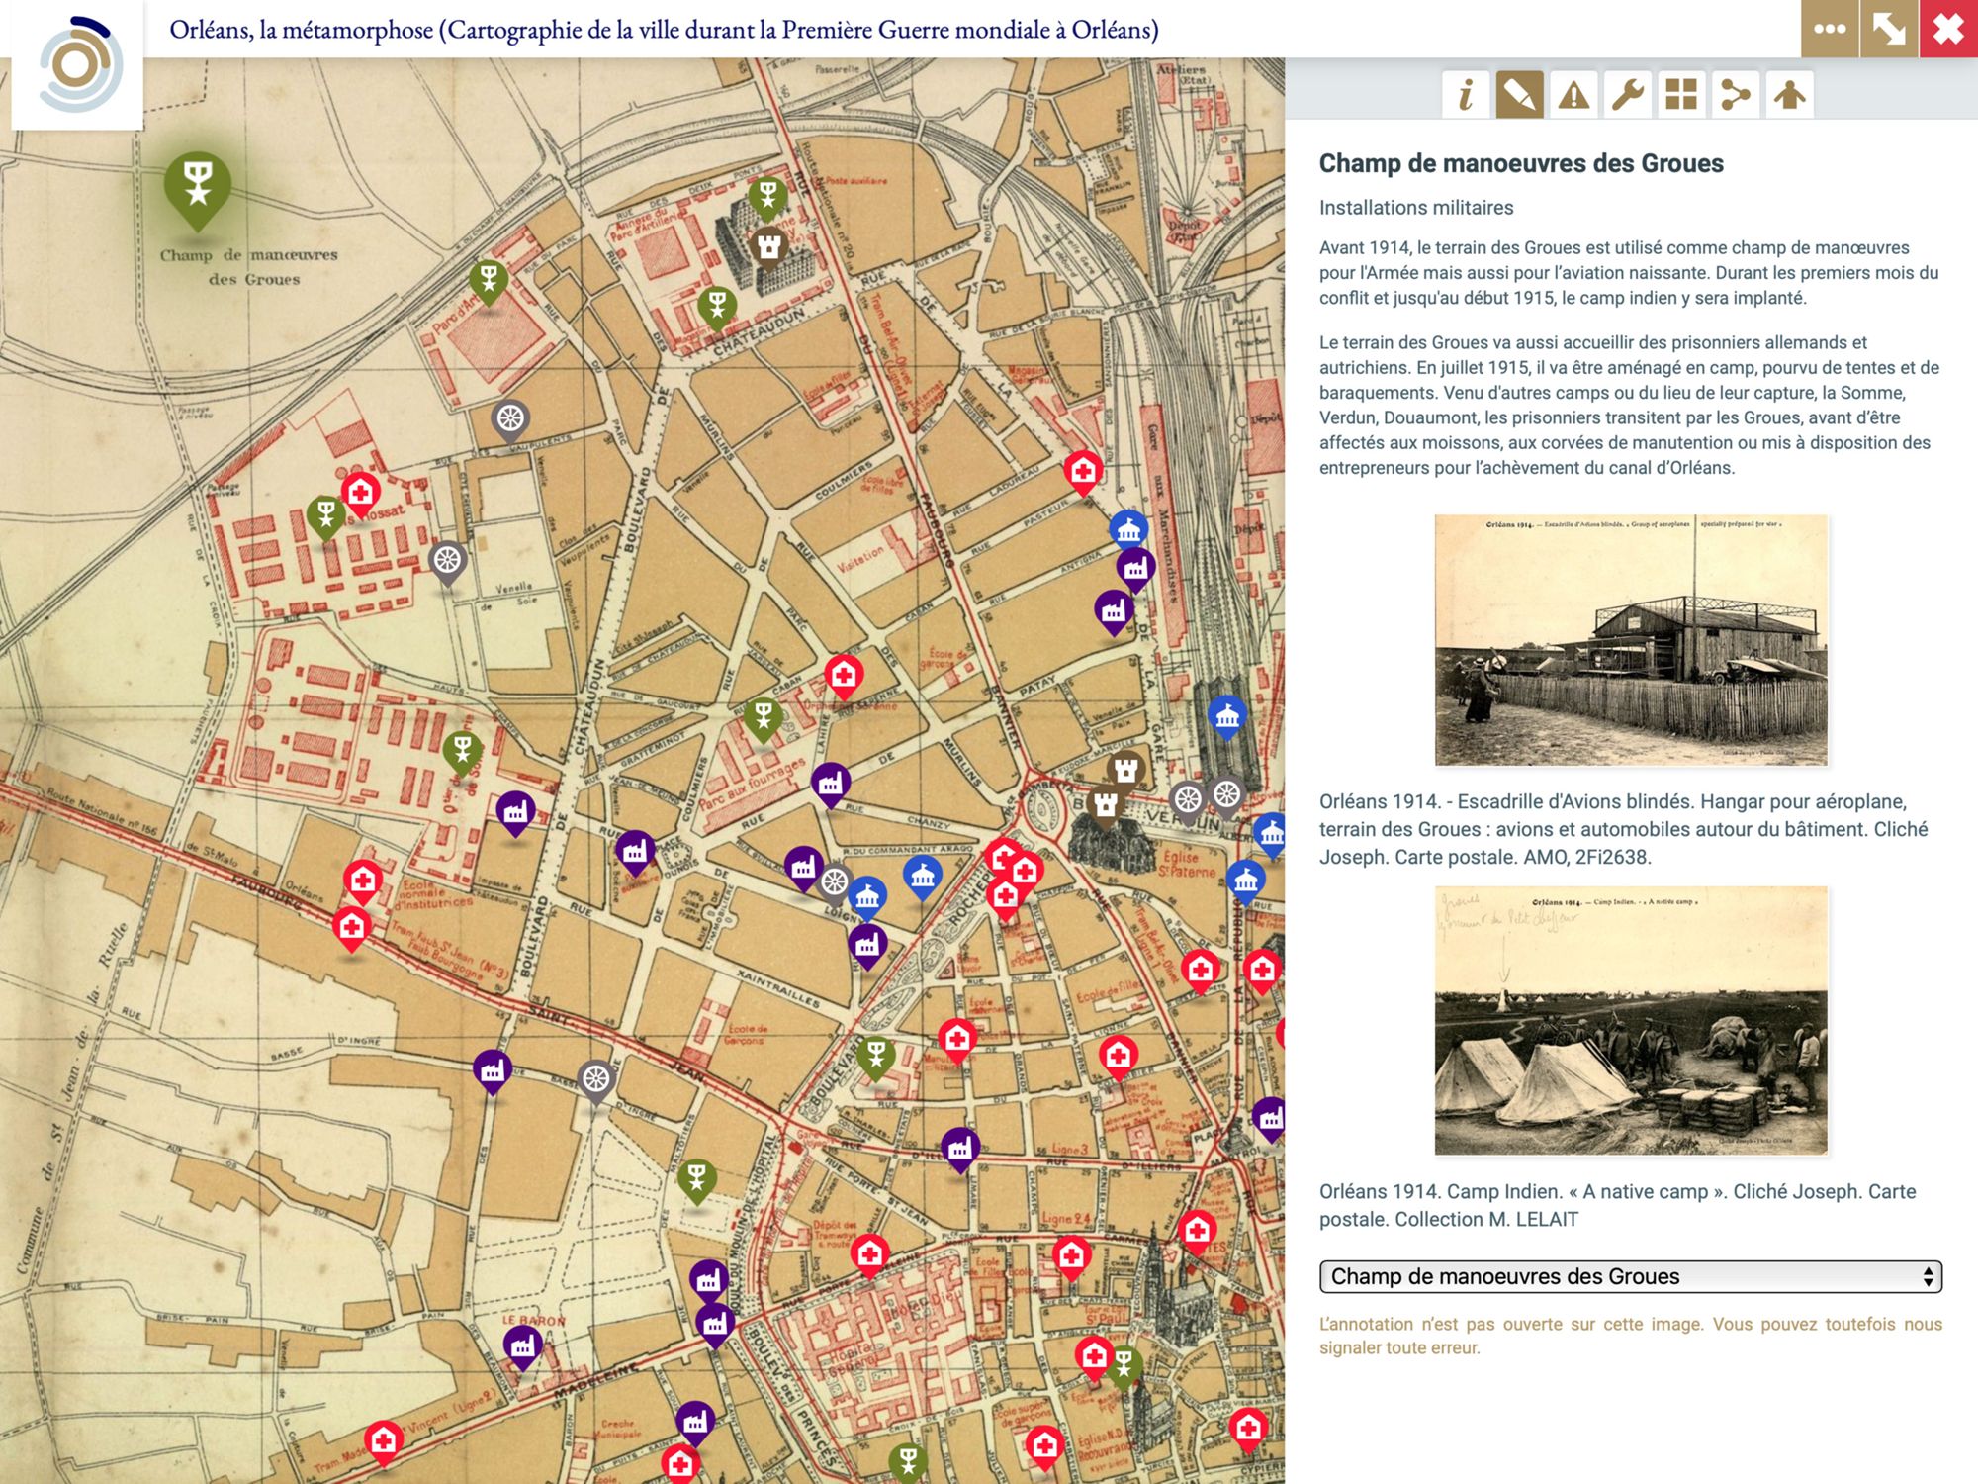The width and height of the screenshot is (1978, 1484).
Task: Open the information tab with the i icon
Action: [x=1465, y=95]
